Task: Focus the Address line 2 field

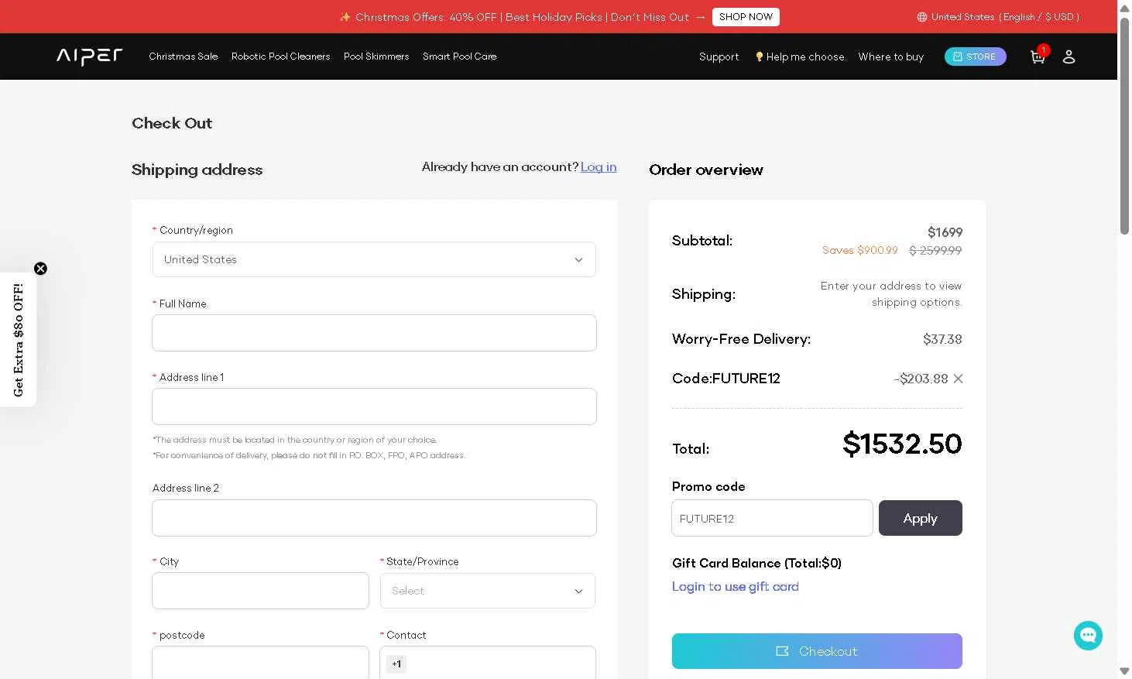Action: pos(374,518)
